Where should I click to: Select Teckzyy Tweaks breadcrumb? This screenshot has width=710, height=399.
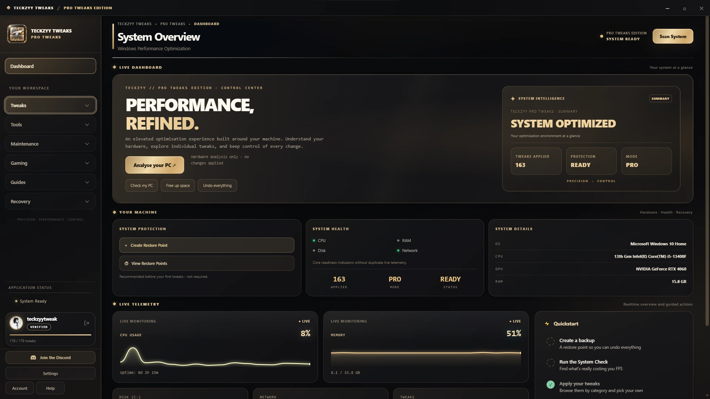135,24
